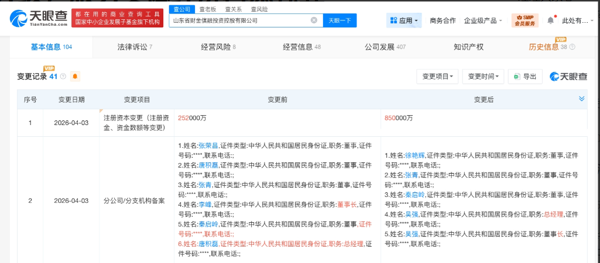
Task: Select the 查老板 search tab
Action: click(208, 9)
